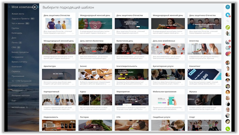Expand the Ещё menu item

14,101
